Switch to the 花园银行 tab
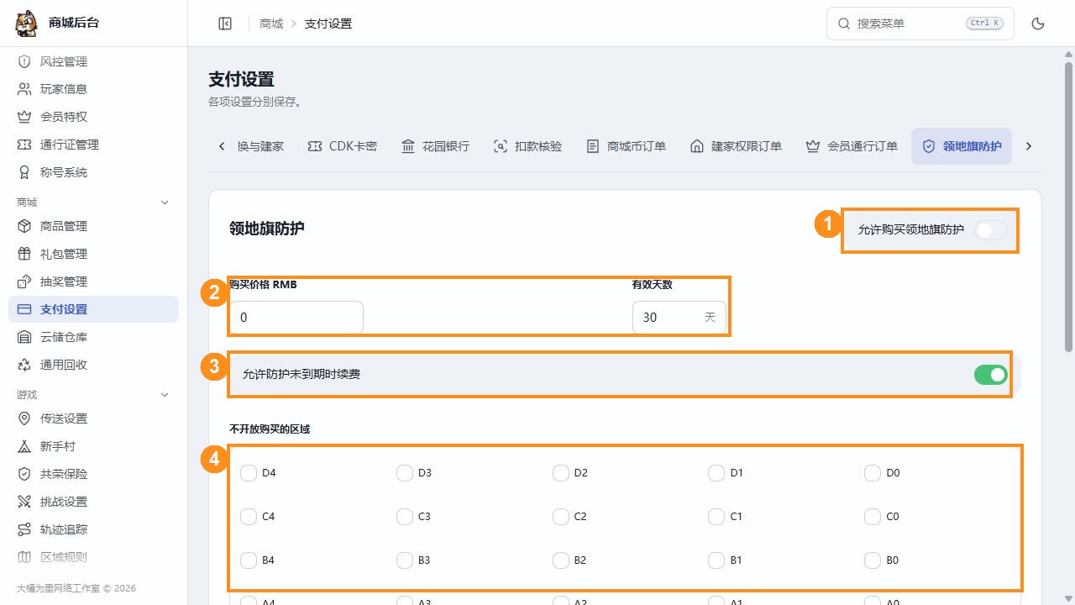This screenshot has width=1075, height=605. [435, 146]
